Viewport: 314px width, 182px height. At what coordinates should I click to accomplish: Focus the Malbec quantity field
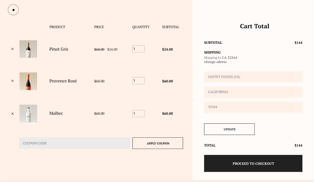138,113
